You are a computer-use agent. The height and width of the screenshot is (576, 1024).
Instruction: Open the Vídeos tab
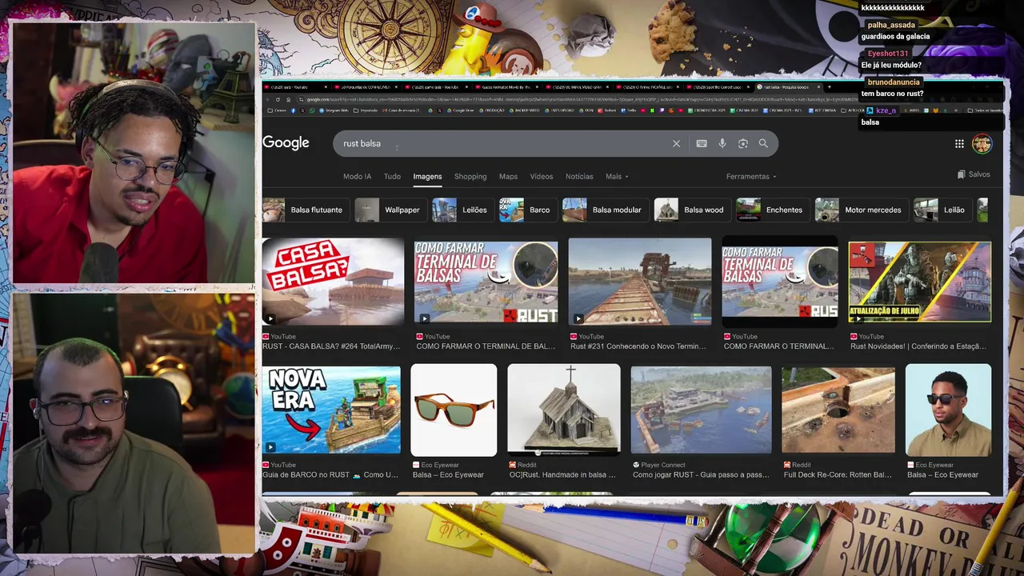pyautogui.click(x=542, y=177)
